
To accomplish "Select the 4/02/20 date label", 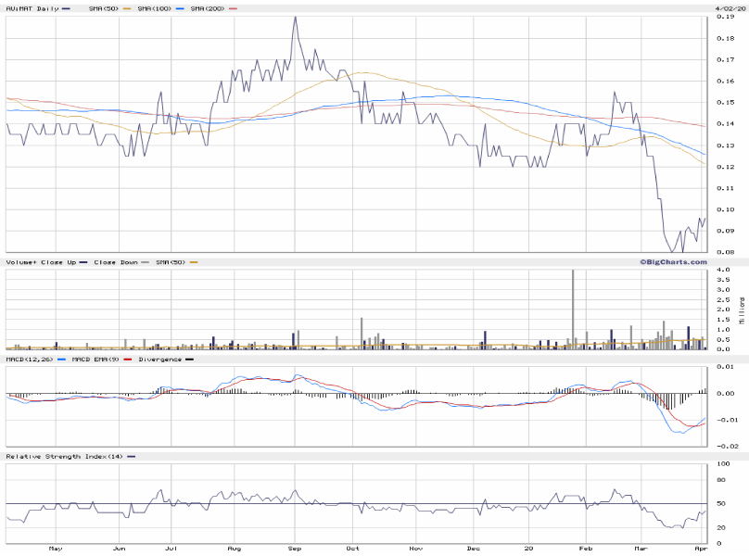I will pyautogui.click(x=729, y=8).
